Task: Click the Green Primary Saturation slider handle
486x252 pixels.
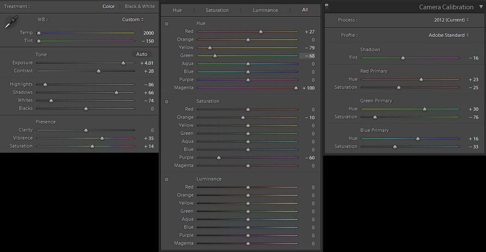Action: coord(375,117)
